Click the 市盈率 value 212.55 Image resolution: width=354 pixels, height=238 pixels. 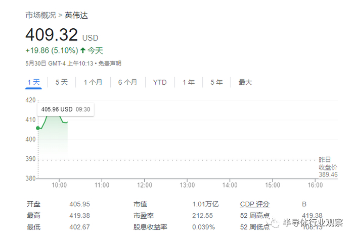coord(202,216)
